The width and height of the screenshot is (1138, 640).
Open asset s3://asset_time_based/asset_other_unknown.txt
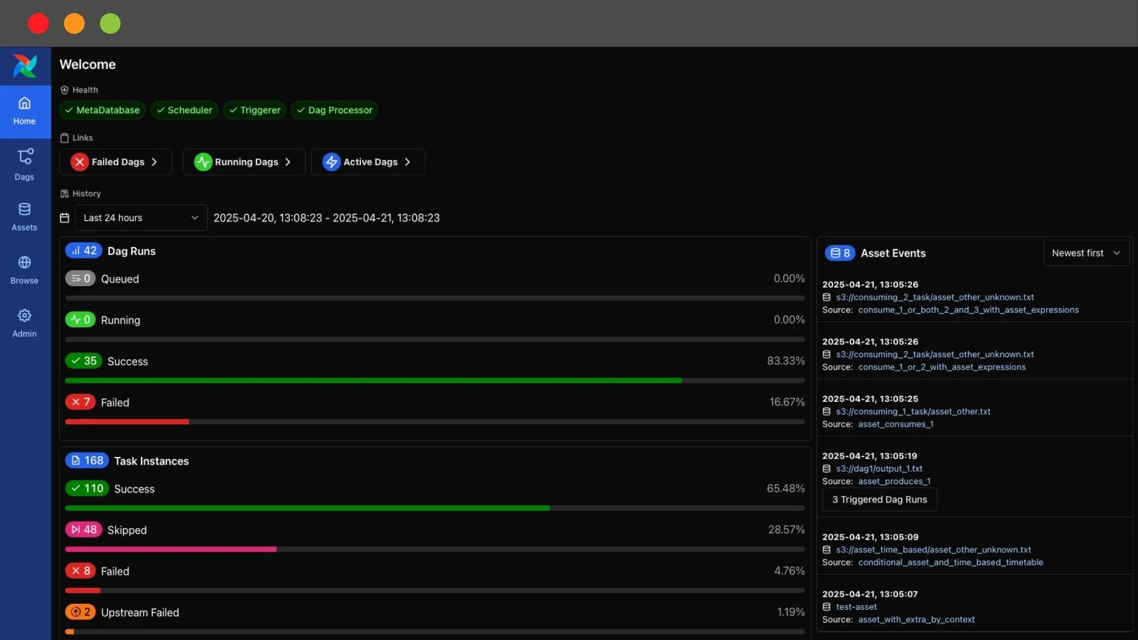point(934,550)
